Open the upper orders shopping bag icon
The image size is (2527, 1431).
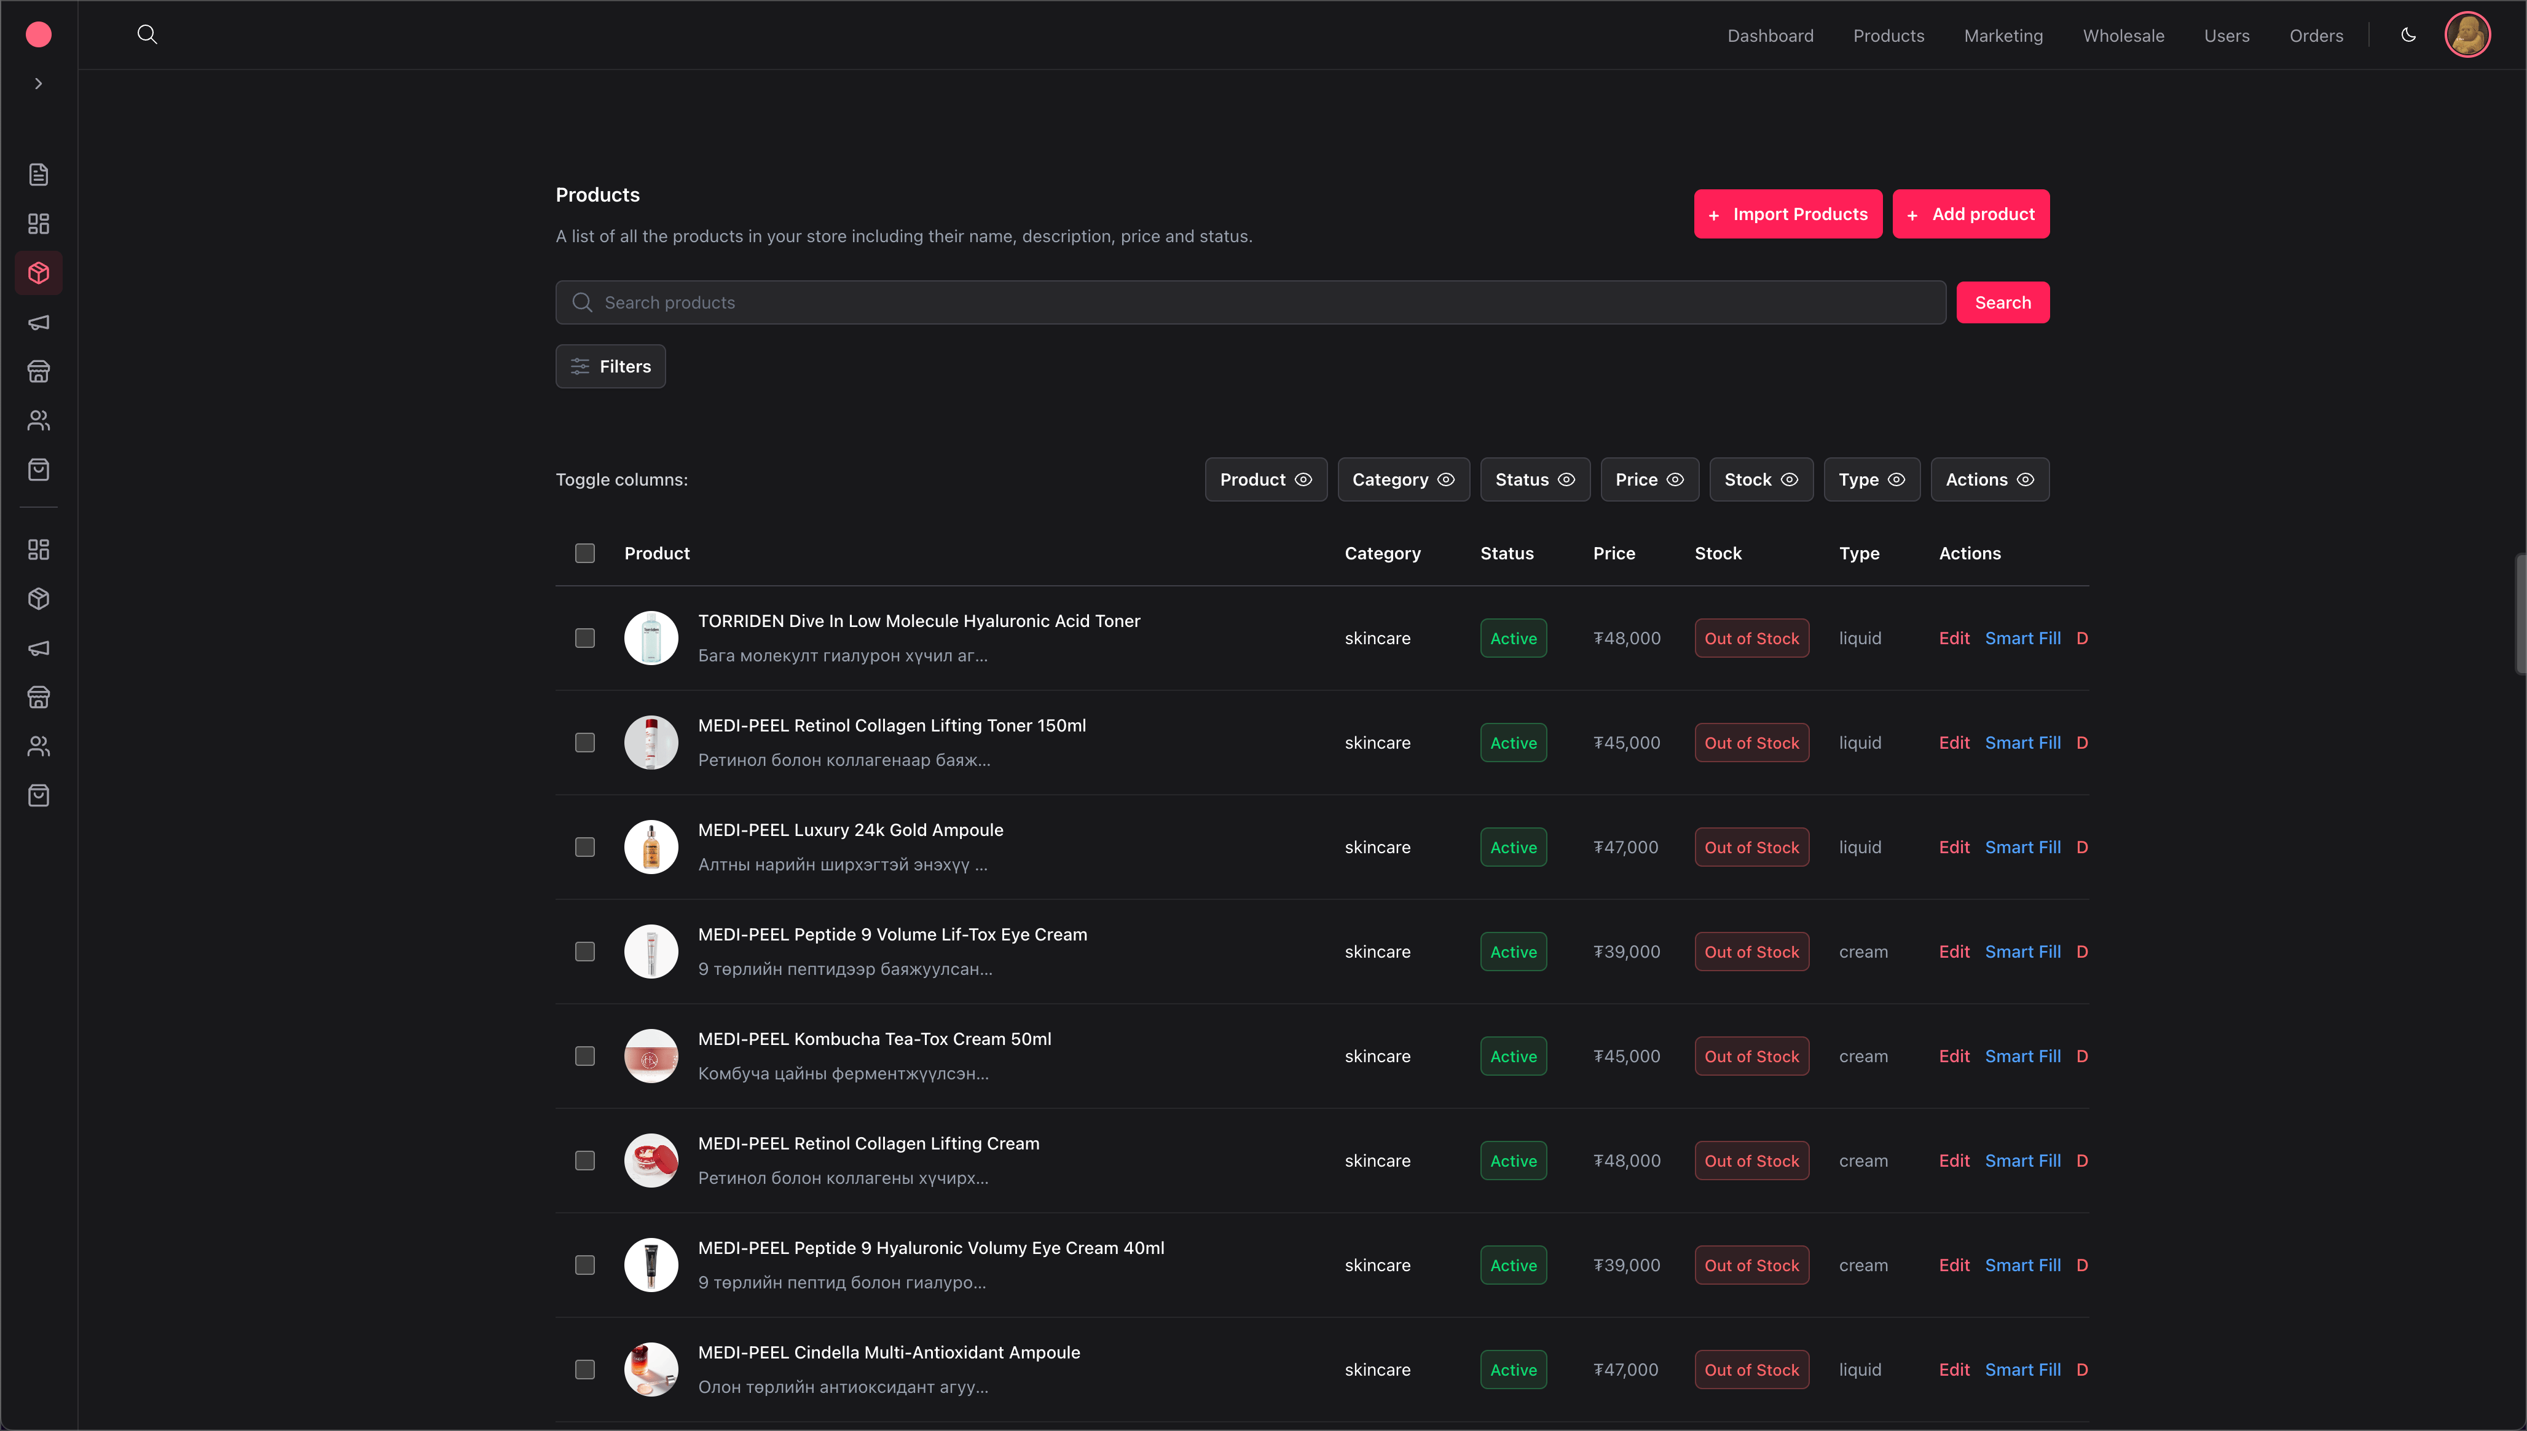pos(38,470)
